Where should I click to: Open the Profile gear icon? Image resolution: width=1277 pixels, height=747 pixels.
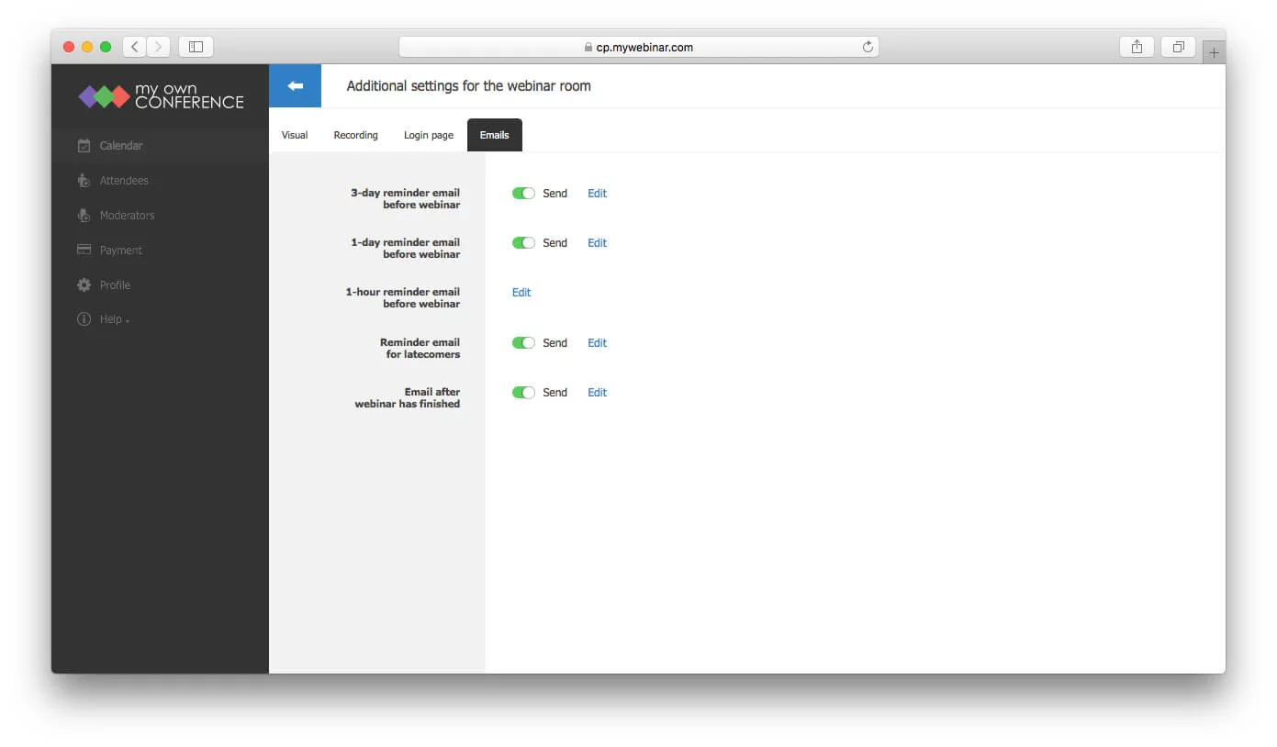coord(84,284)
